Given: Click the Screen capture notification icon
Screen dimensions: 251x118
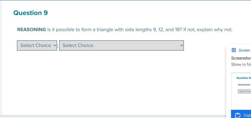Looking at the screenshot, I should pos(234,50).
